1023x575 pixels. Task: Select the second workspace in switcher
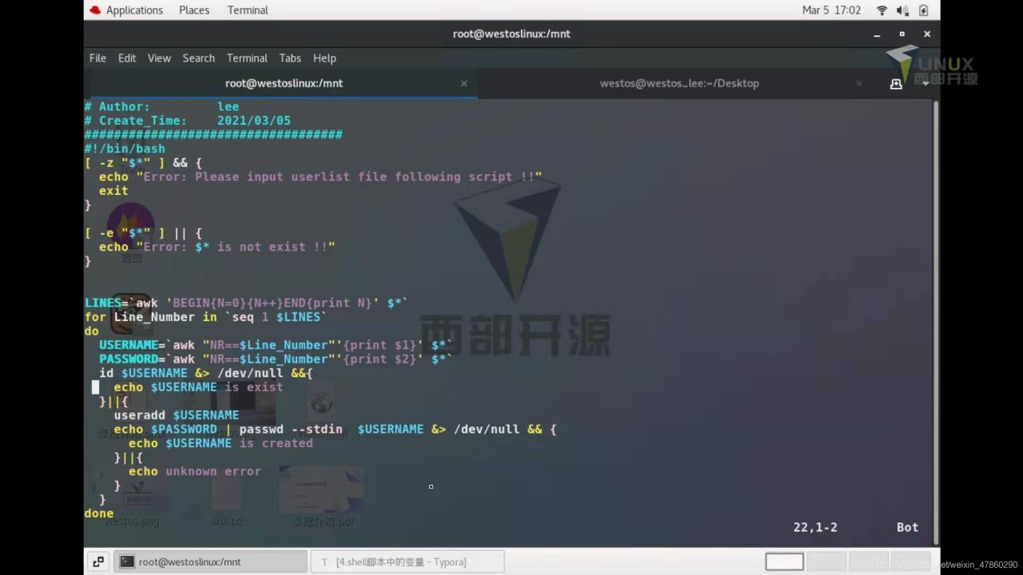826,561
